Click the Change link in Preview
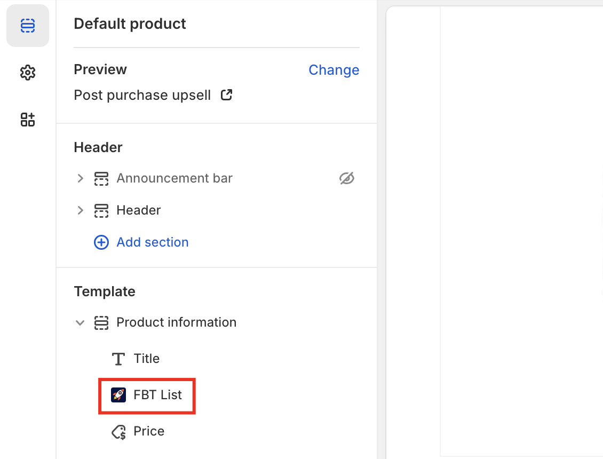 [x=334, y=70]
